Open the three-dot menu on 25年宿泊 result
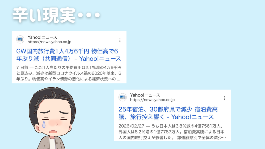The image size is (265, 149). (x=224, y=98)
